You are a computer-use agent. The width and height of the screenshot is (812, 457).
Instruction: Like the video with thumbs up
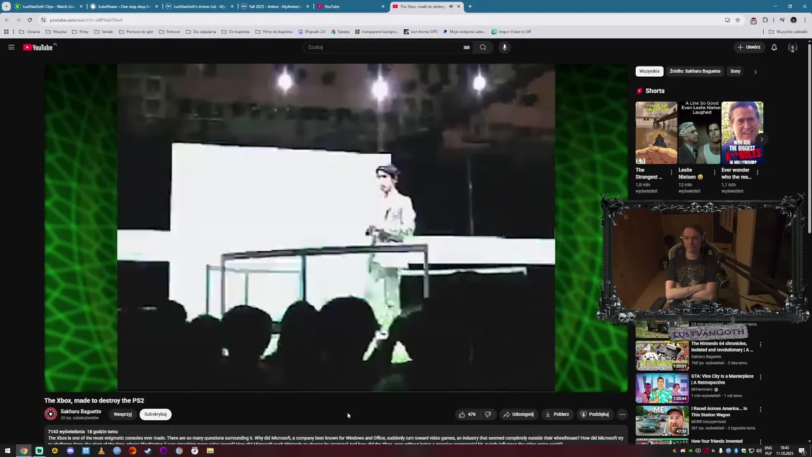tap(467, 414)
